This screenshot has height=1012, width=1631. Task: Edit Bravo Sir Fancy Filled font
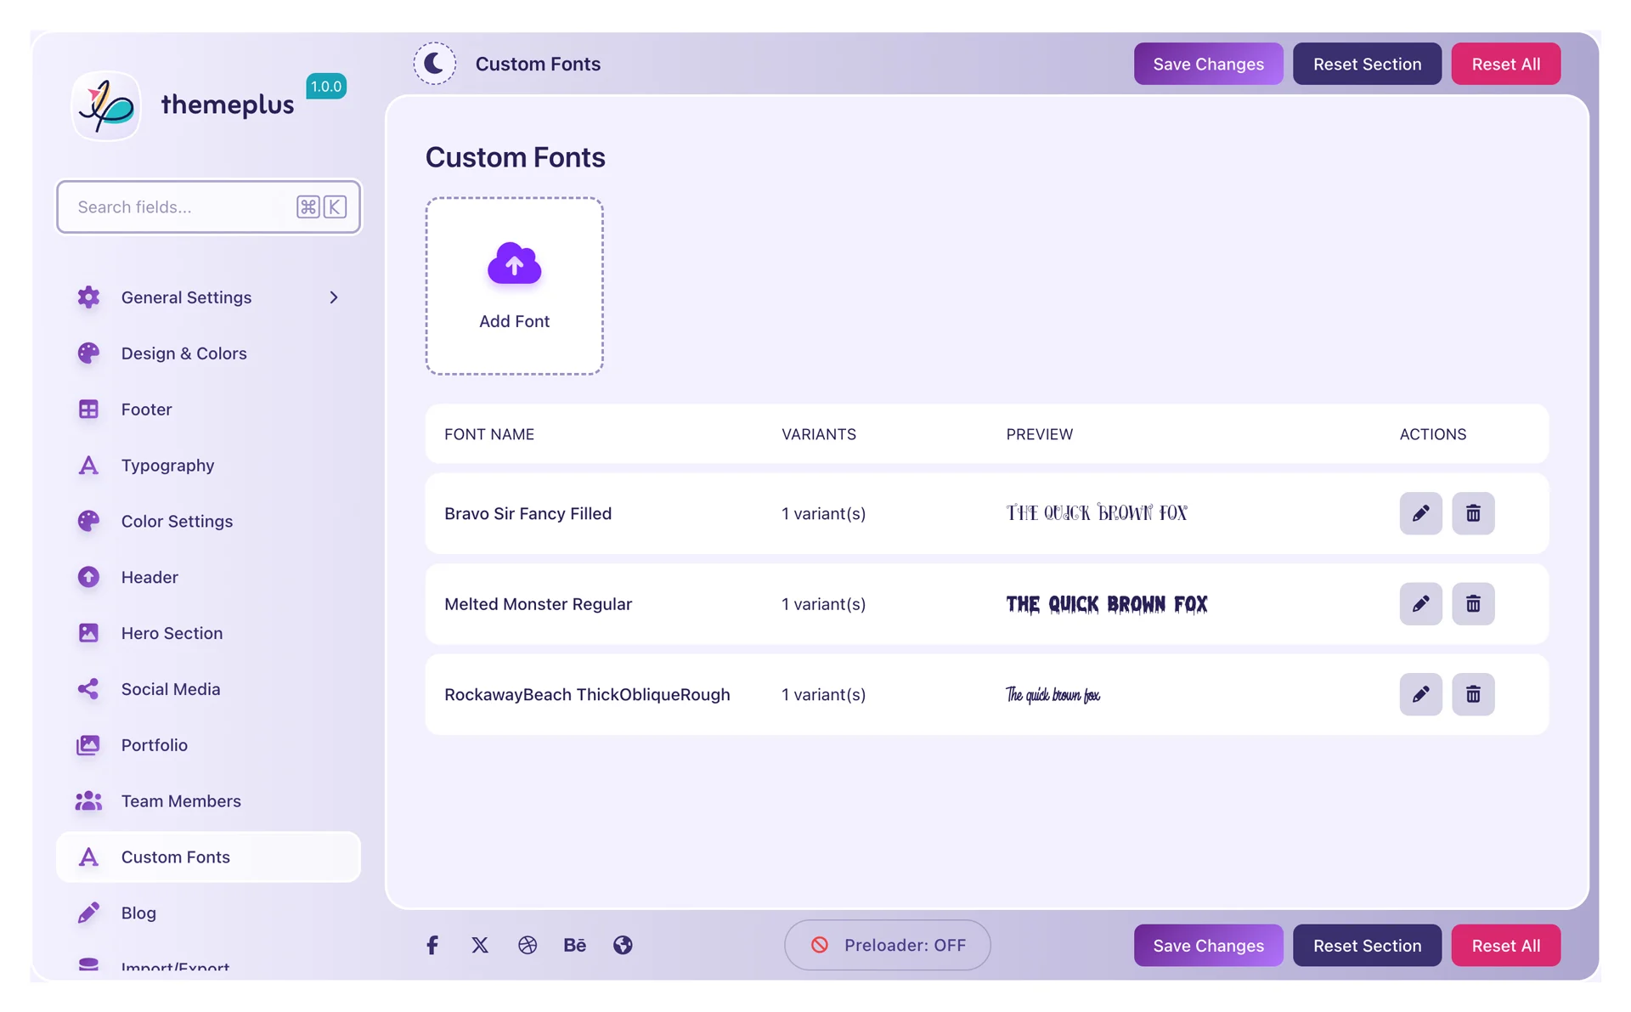tap(1420, 513)
